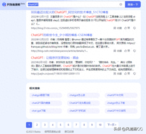Select related search chat gpt下载
The height and width of the screenshot is (134, 146).
tap(46, 111)
